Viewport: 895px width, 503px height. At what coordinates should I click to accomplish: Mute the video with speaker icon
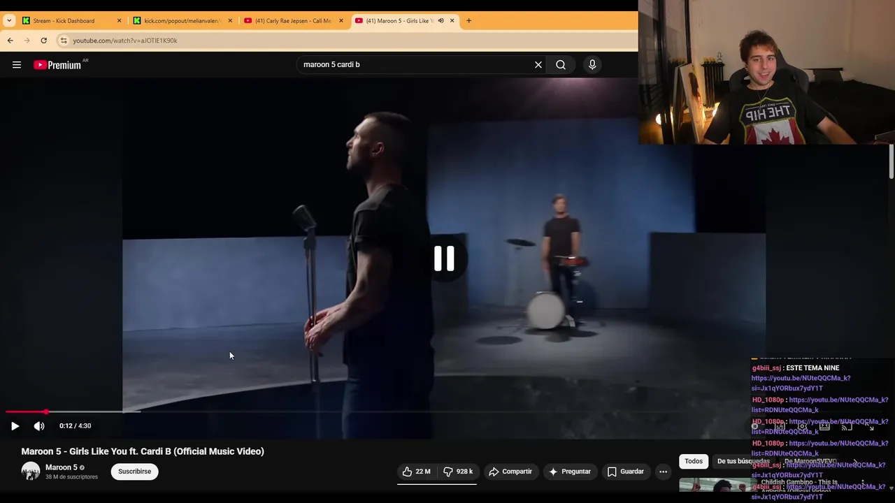tap(39, 426)
